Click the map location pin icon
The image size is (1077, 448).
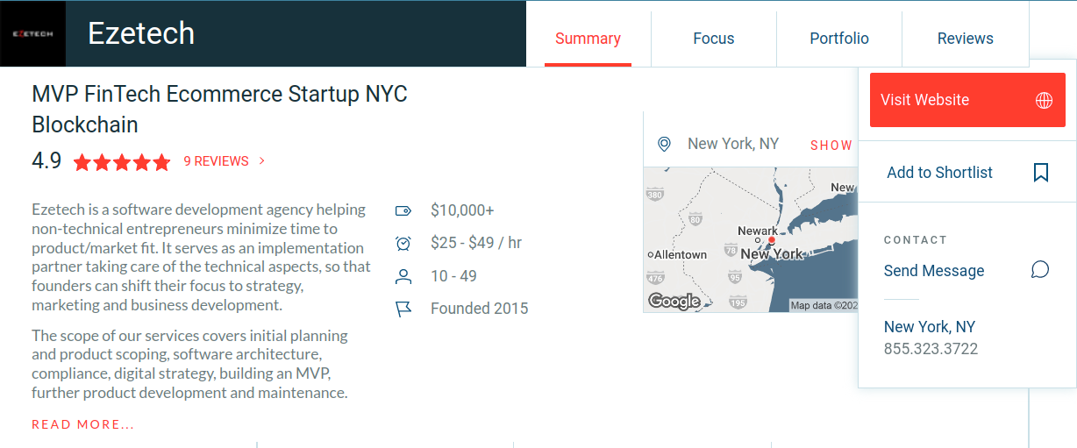(x=664, y=144)
